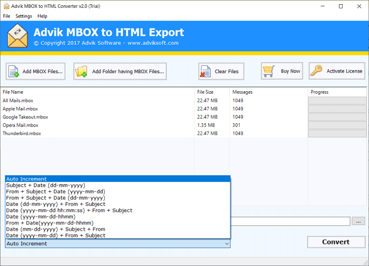Click the www.adviksoft.com text in banner
This screenshot has height=266, width=369.
tap(153, 43)
